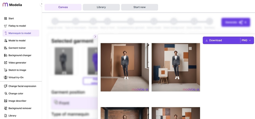Open Background changer tool

(21, 55)
